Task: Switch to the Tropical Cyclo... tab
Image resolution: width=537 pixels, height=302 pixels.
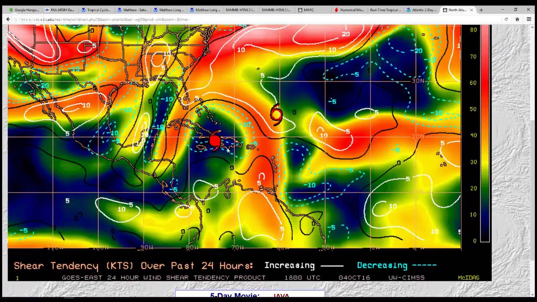Action: 96,10
